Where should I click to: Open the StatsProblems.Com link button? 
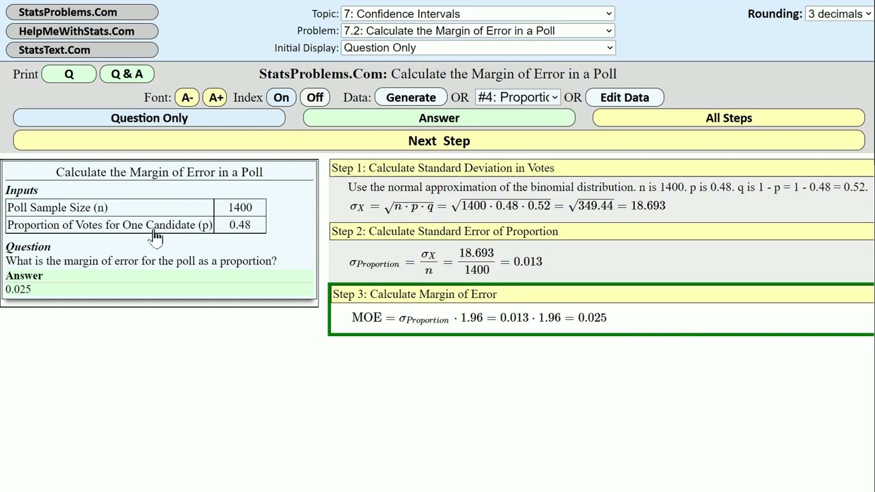[82, 12]
